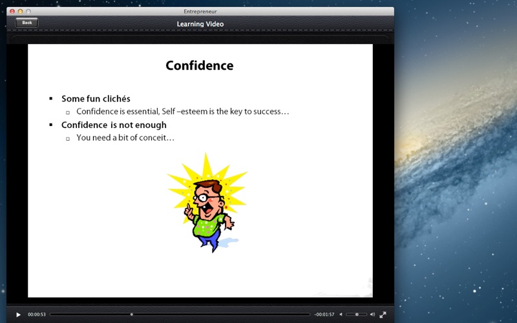This screenshot has width=517, height=323.
Task: Click the high-volume speaker icon
Action: (x=372, y=315)
